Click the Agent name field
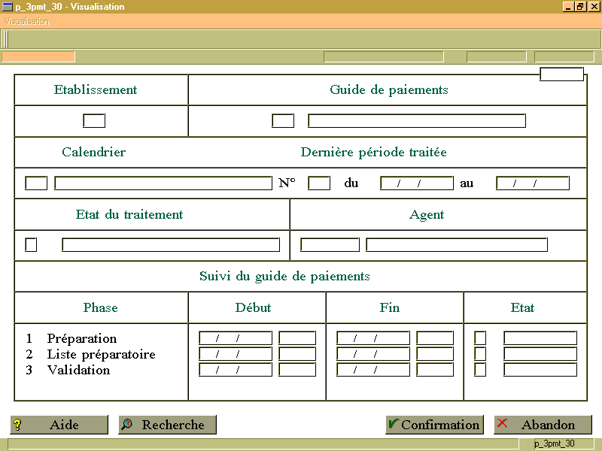The height and width of the screenshot is (451, 602). click(x=457, y=245)
